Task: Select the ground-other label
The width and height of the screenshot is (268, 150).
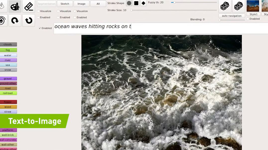Action: [8, 83]
